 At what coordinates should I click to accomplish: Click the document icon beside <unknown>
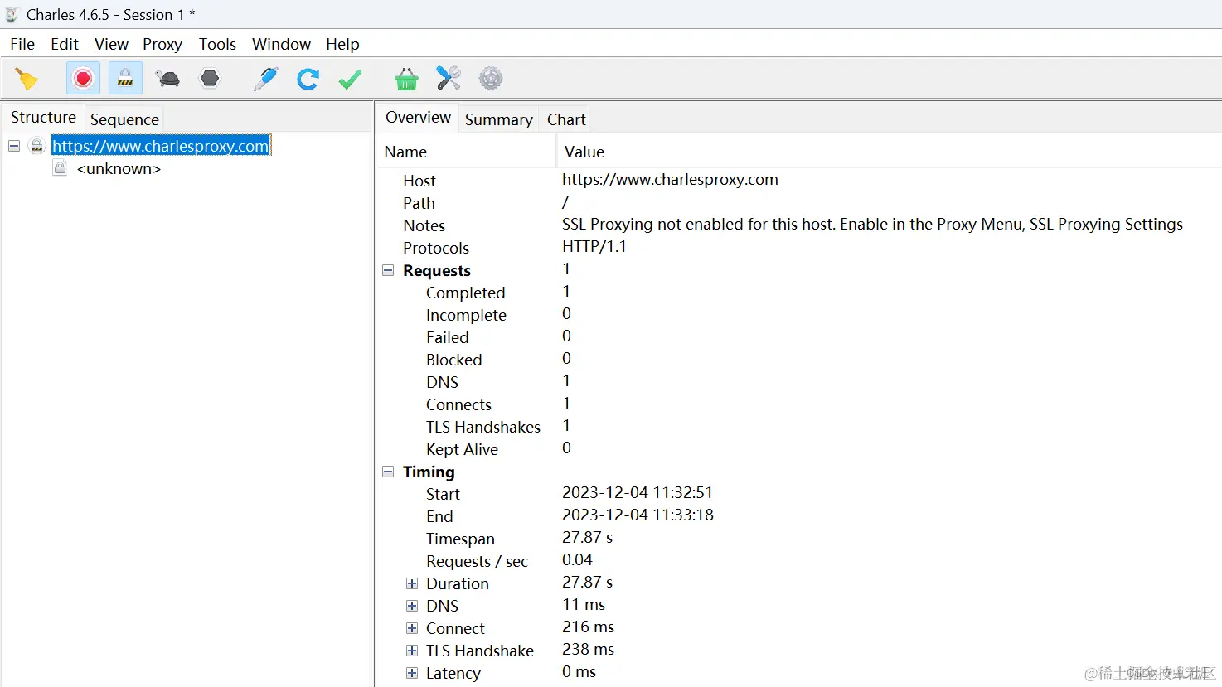[x=60, y=168]
